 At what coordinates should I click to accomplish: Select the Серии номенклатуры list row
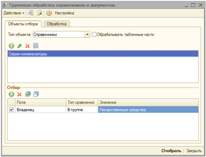[x=103, y=54]
